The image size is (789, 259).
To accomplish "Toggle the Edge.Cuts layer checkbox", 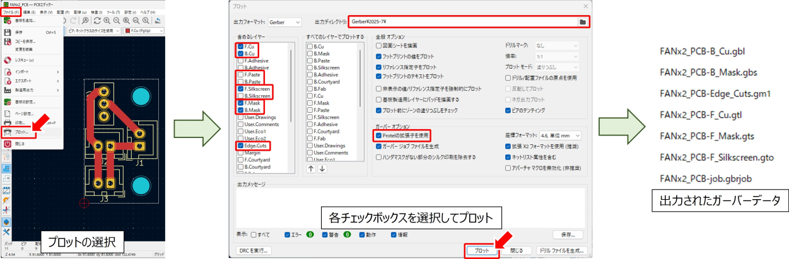I will pyautogui.click(x=240, y=146).
